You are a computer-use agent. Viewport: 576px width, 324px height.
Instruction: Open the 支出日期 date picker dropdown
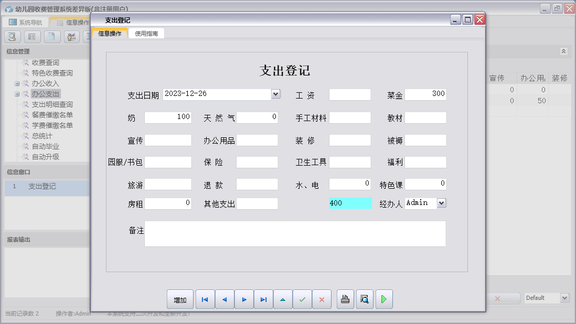point(275,94)
